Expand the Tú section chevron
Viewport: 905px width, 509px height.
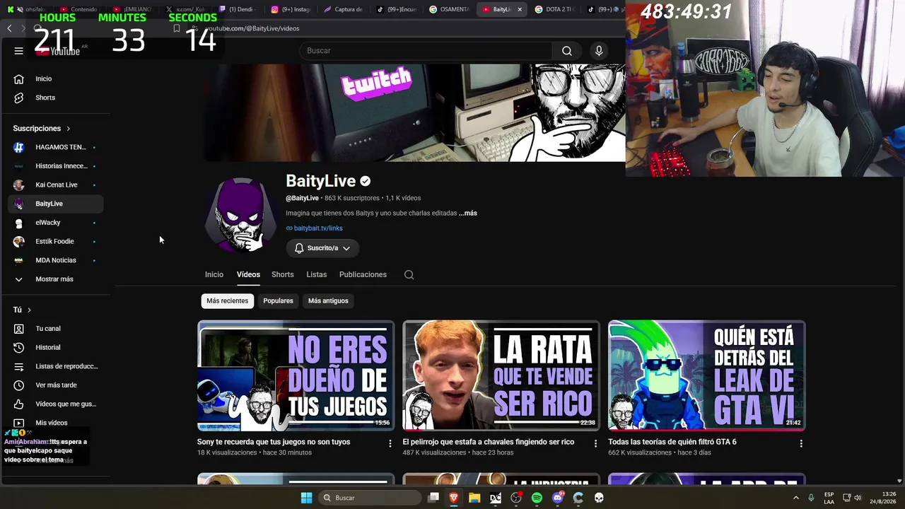(29, 310)
